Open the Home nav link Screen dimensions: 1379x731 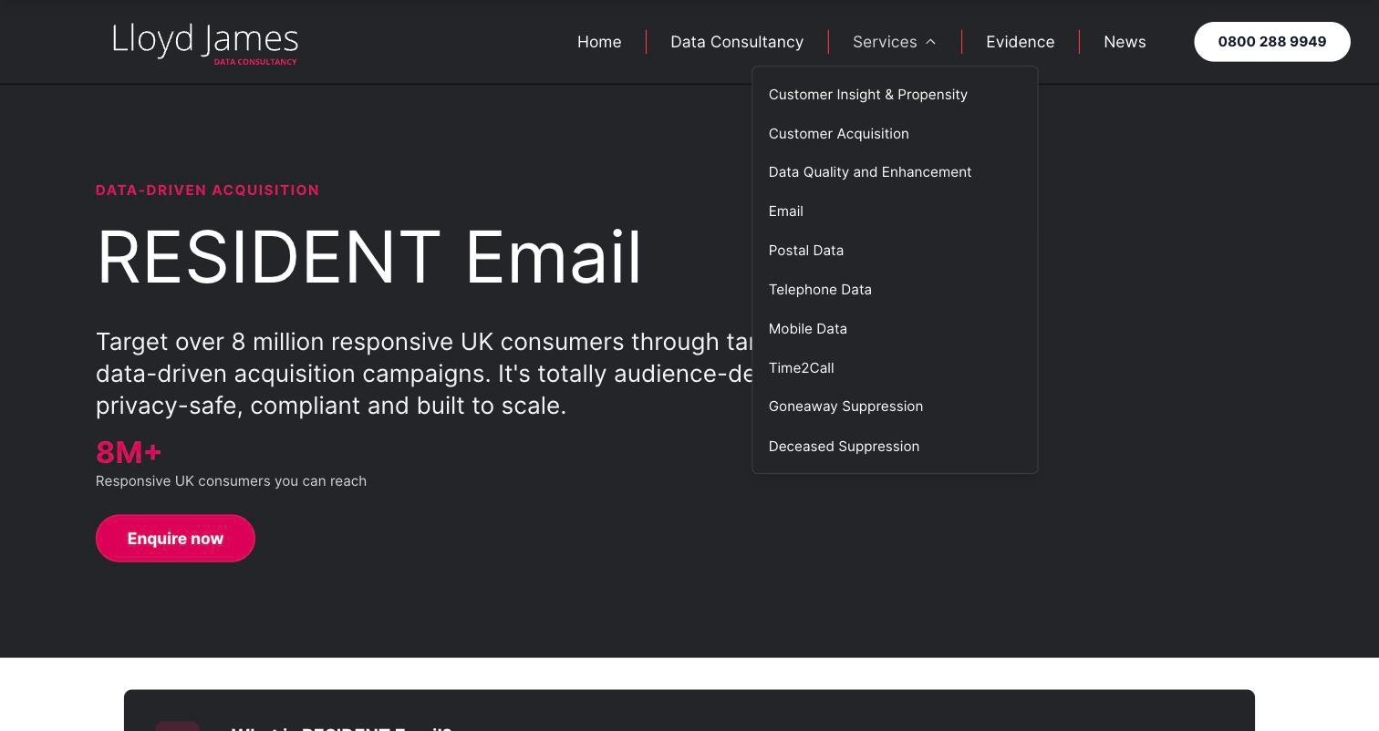pyautogui.click(x=599, y=42)
